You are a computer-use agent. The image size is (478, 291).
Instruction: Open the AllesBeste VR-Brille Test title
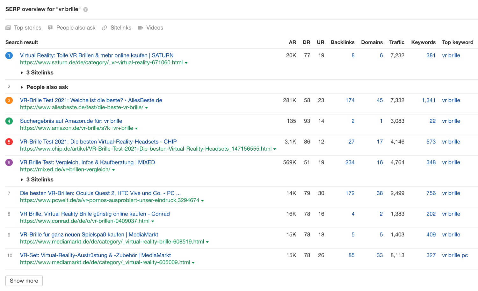[91, 100]
